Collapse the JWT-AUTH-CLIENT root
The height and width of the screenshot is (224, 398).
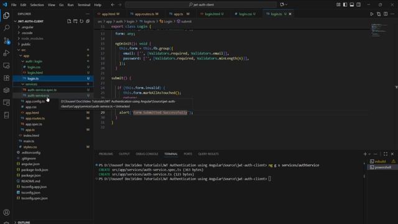(x=30, y=21)
